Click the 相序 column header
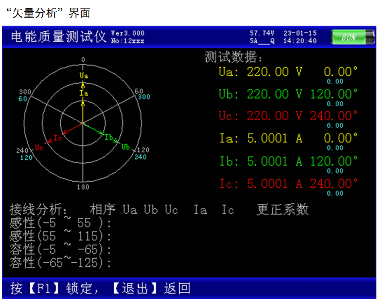This screenshot has height=300, width=378. click(x=103, y=209)
